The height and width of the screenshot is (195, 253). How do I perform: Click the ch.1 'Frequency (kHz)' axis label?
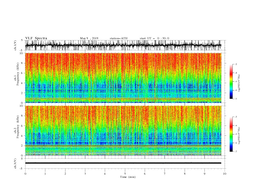pos(18,74)
